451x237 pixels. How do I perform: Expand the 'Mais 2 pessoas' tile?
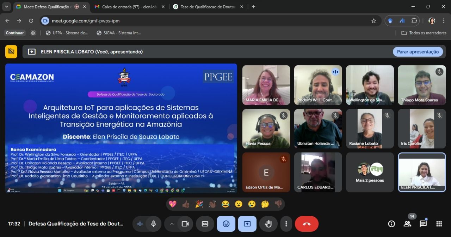(x=370, y=172)
